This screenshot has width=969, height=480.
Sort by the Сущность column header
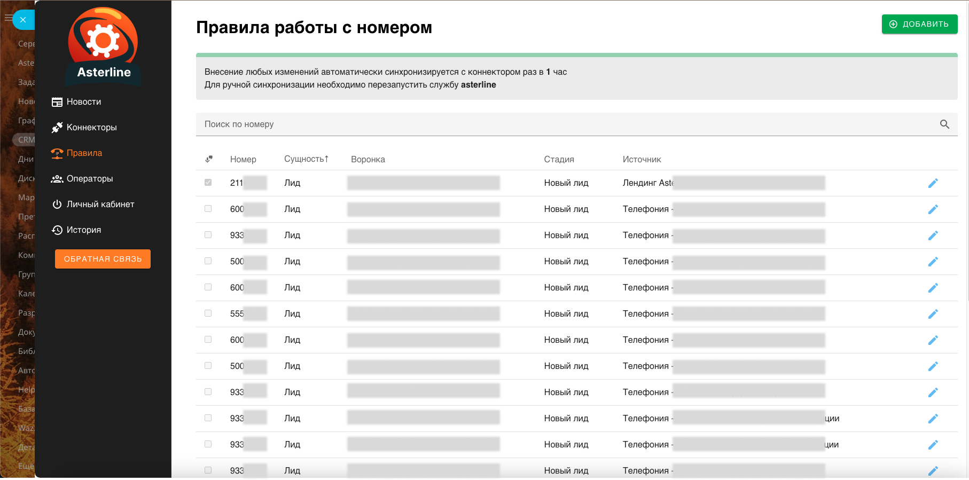pyautogui.click(x=307, y=159)
